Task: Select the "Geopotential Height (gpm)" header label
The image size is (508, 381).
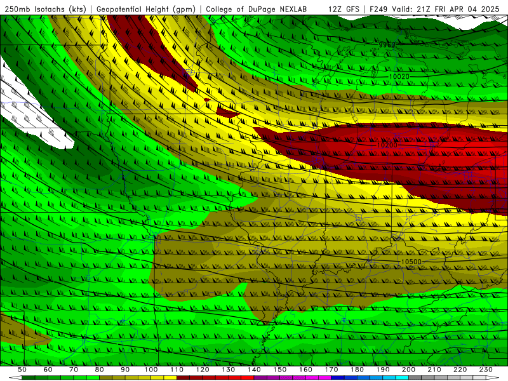Action: point(146,9)
